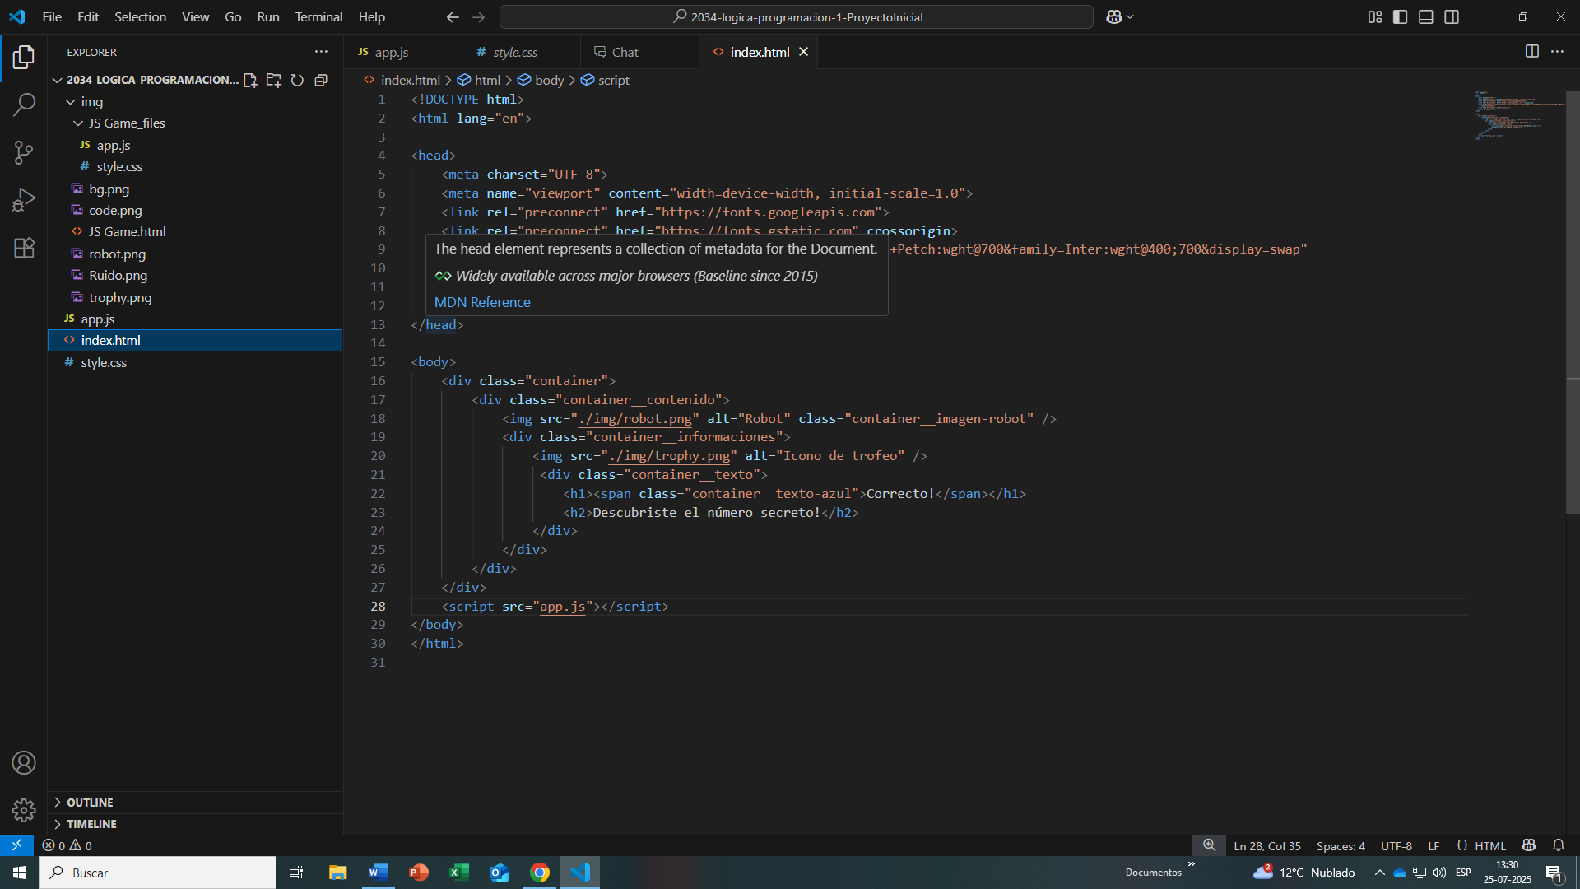Open the Manage gear icon

(x=24, y=811)
